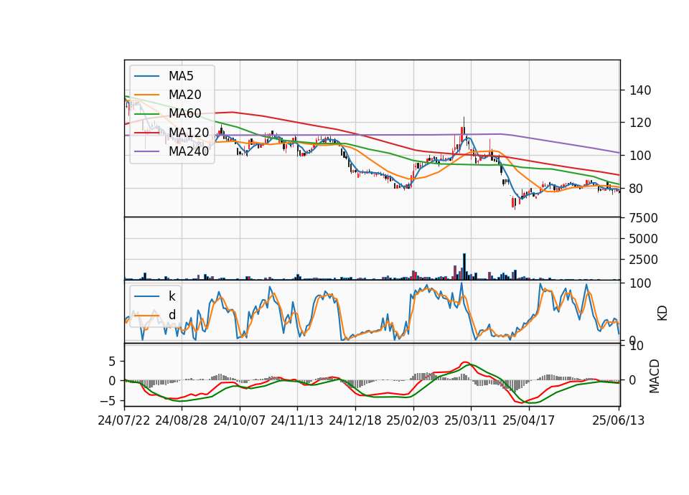Viewport: 689px width, 495px height.
Task: Click the 25/03/11 date axis label
Action: (471, 420)
